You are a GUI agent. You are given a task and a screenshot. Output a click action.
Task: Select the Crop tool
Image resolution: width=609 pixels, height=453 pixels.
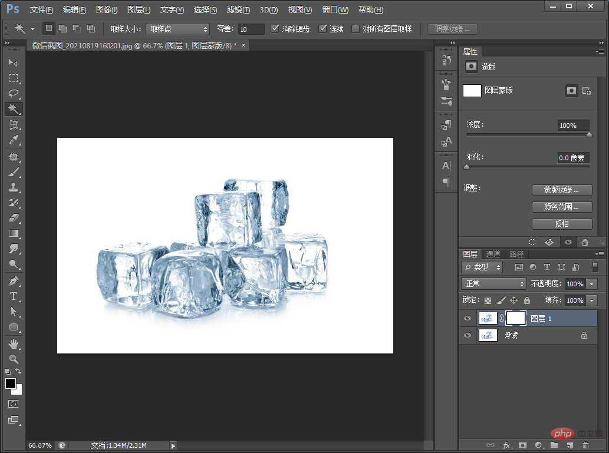(14, 125)
